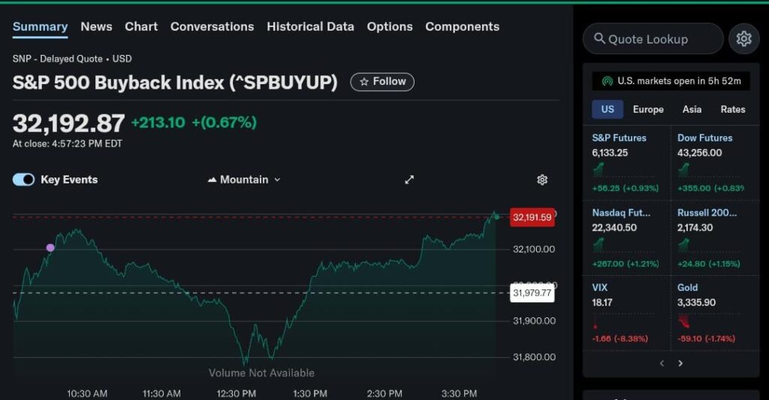769x400 pixels.
Task: Open the Nasdaq Futures quote link
Action: [x=621, y=213]
